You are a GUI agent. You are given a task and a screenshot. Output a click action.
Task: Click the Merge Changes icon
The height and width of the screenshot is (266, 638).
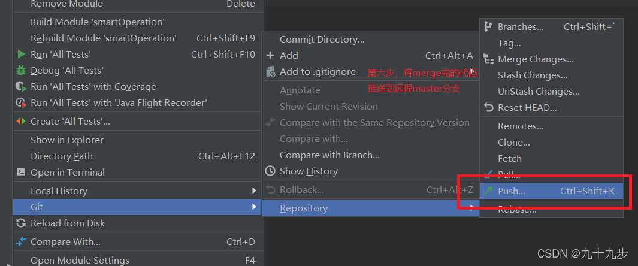tap(488, 59)
